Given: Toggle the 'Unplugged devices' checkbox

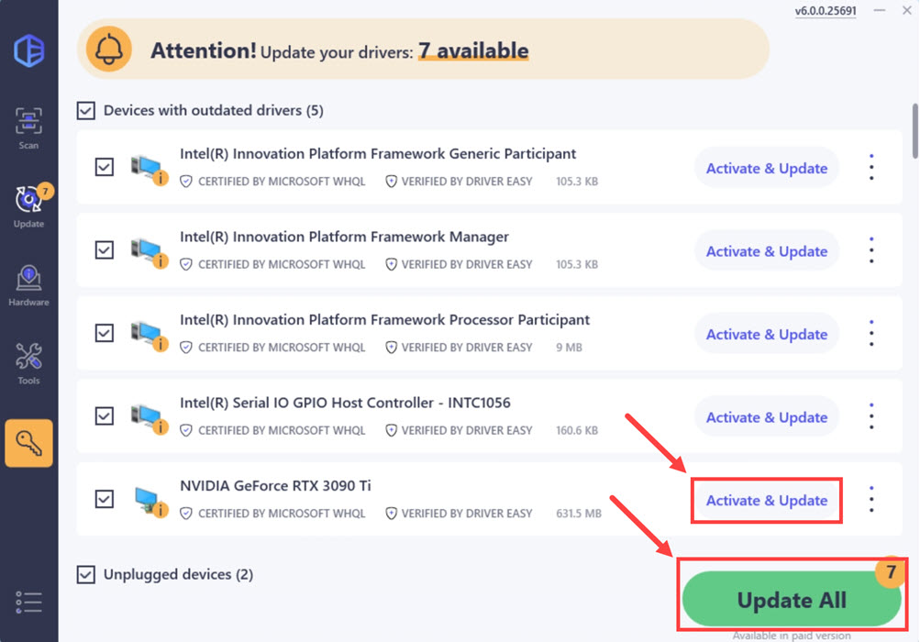Looking at the screenshot, I should pos(86,575).
